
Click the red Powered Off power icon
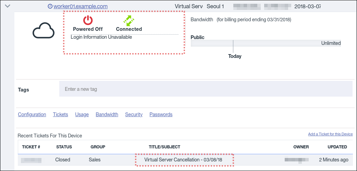pyautogui.click(x=88, y=20)
